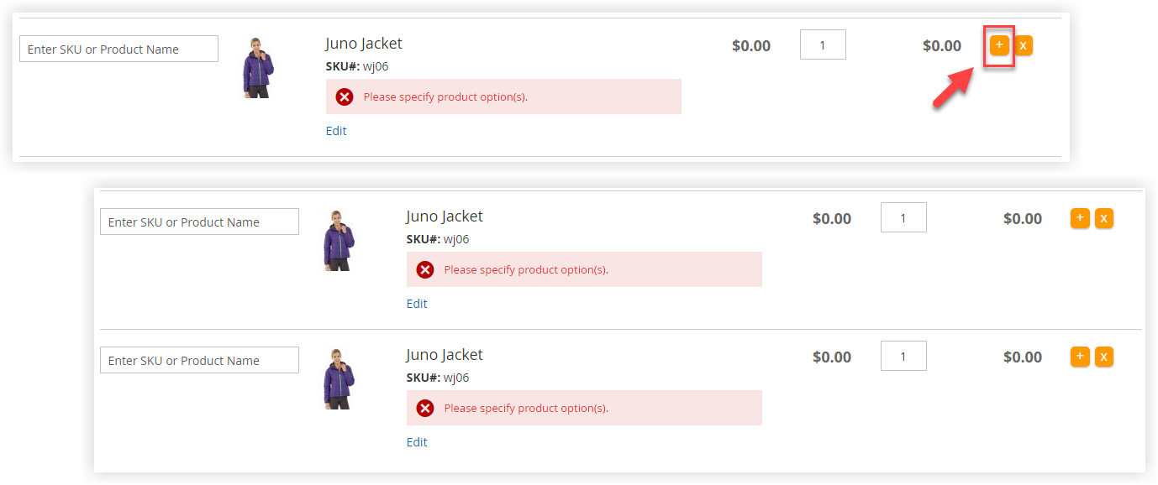Click the bottom SKU or Product Name input

pos(198,360)
